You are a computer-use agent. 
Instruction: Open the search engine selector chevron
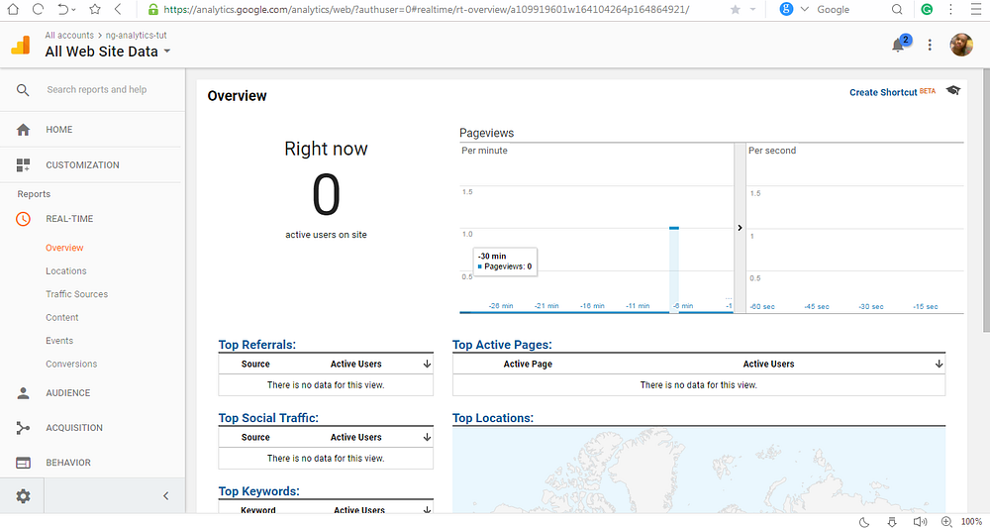pyautogui.click(x=804, y=10)
